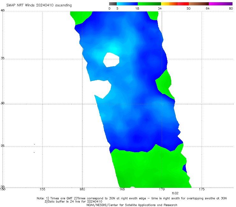Click the green corner at the swath's top left

point(80,17)
